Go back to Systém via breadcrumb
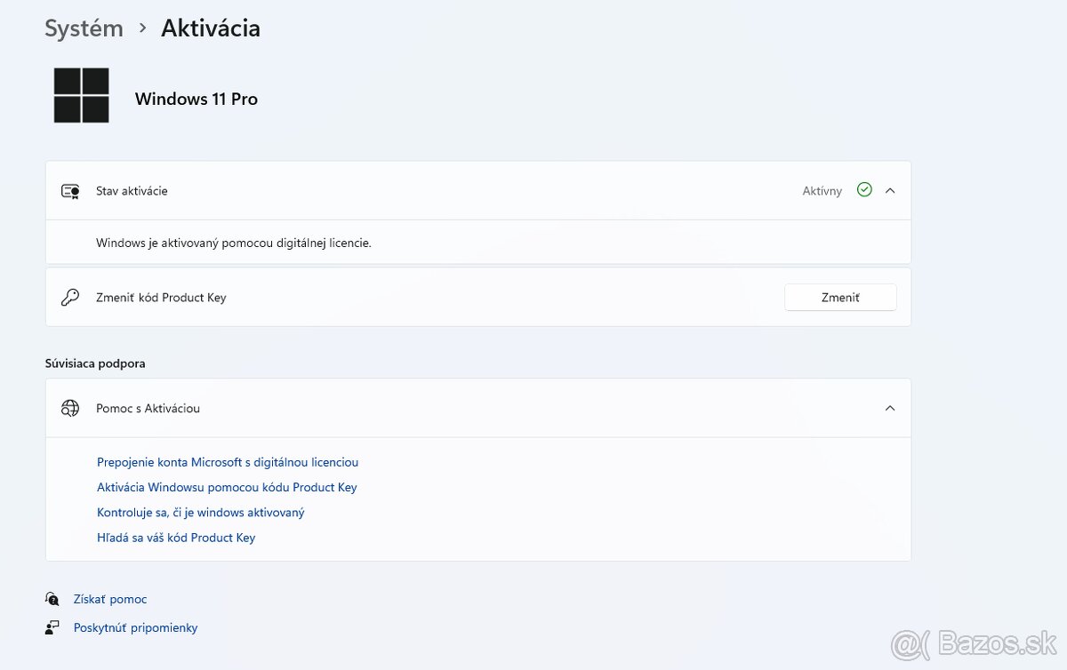 pos(84,28)
